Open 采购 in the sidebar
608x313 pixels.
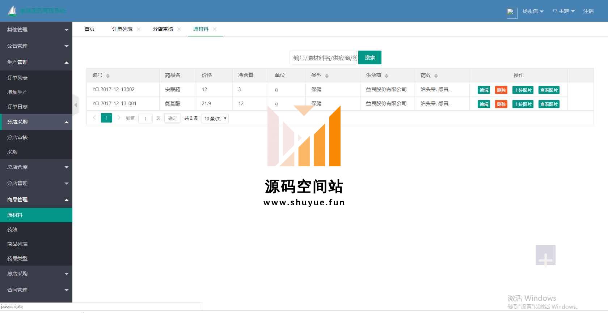click(x=36, y=152)
